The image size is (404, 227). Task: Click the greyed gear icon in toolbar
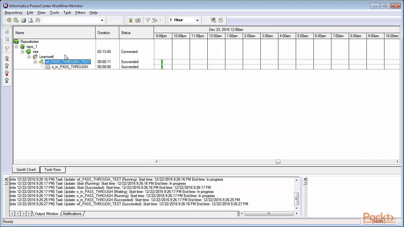pos(221,20)
